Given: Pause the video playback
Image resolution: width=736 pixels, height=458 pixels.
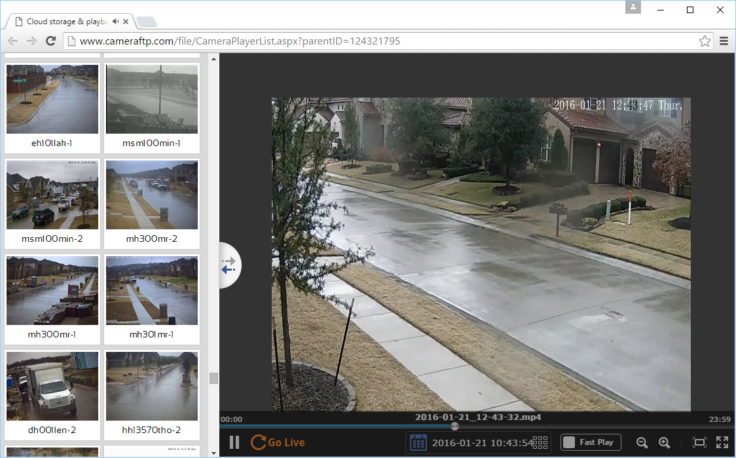Looking at the screenshot, I should coord(234,442).
